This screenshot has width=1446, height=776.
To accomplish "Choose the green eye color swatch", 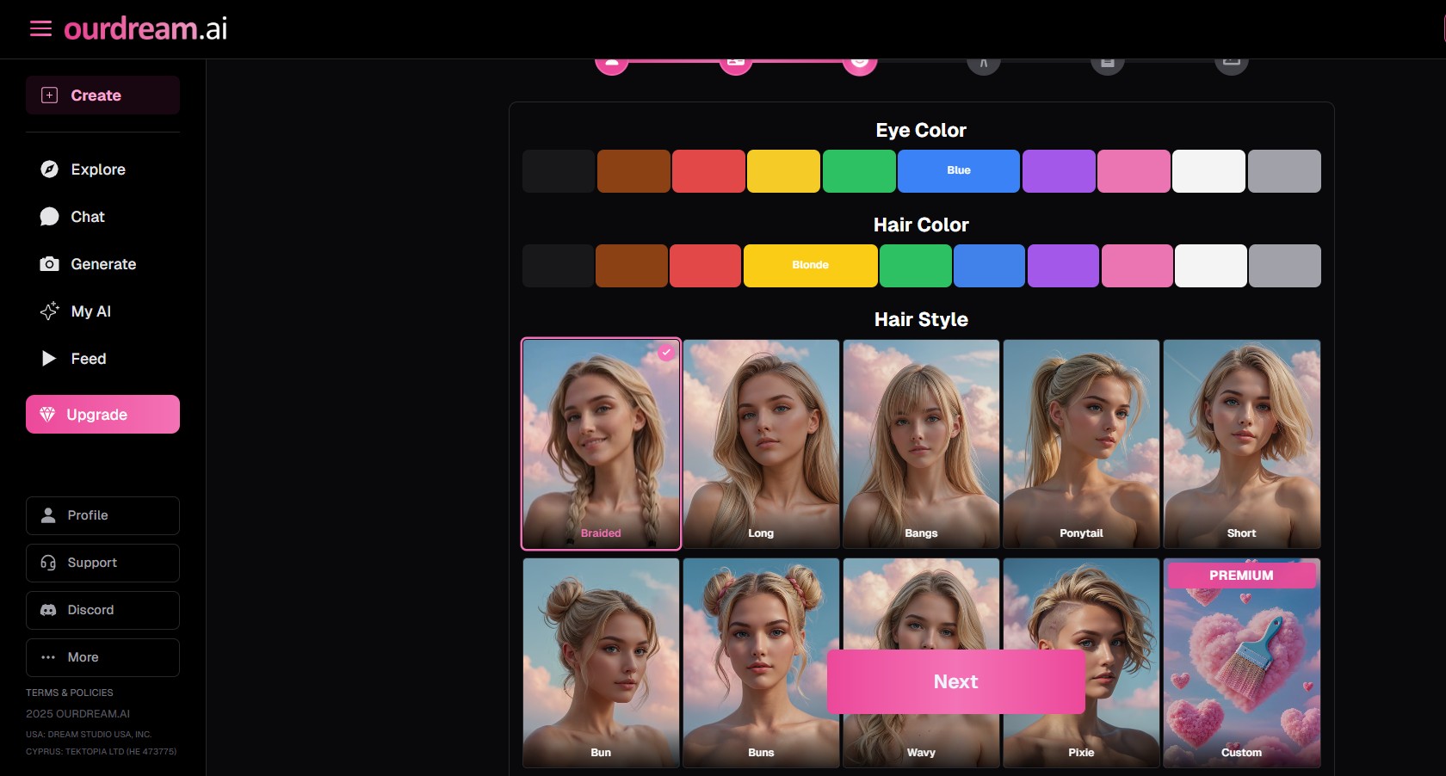I will tap(859, 171).
